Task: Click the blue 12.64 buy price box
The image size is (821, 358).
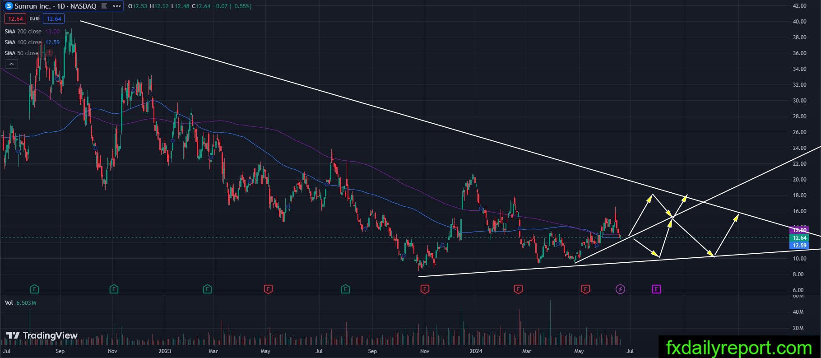Action: point(54,19)
